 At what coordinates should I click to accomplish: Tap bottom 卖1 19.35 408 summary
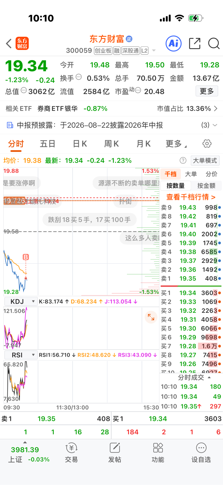coord(55,419)
